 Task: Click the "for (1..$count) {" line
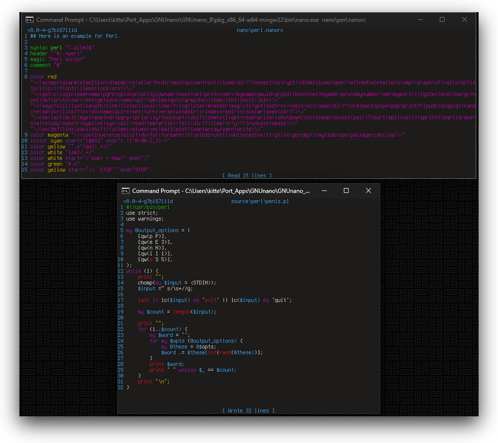pyautogui.click(x=162, y=329)
